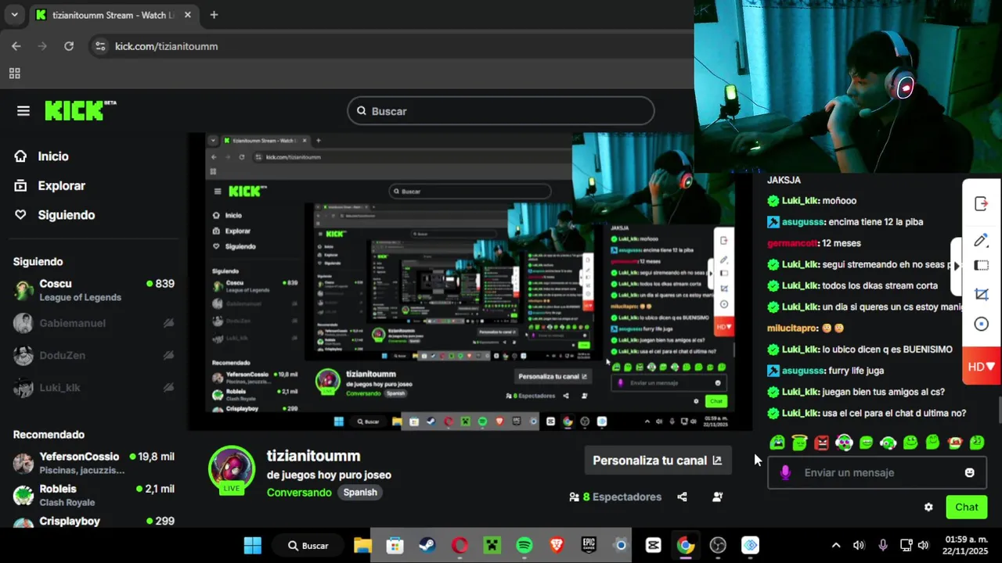Share the stream with the share icon
The width and height of the screenshot is (1002, 563).
682,497
